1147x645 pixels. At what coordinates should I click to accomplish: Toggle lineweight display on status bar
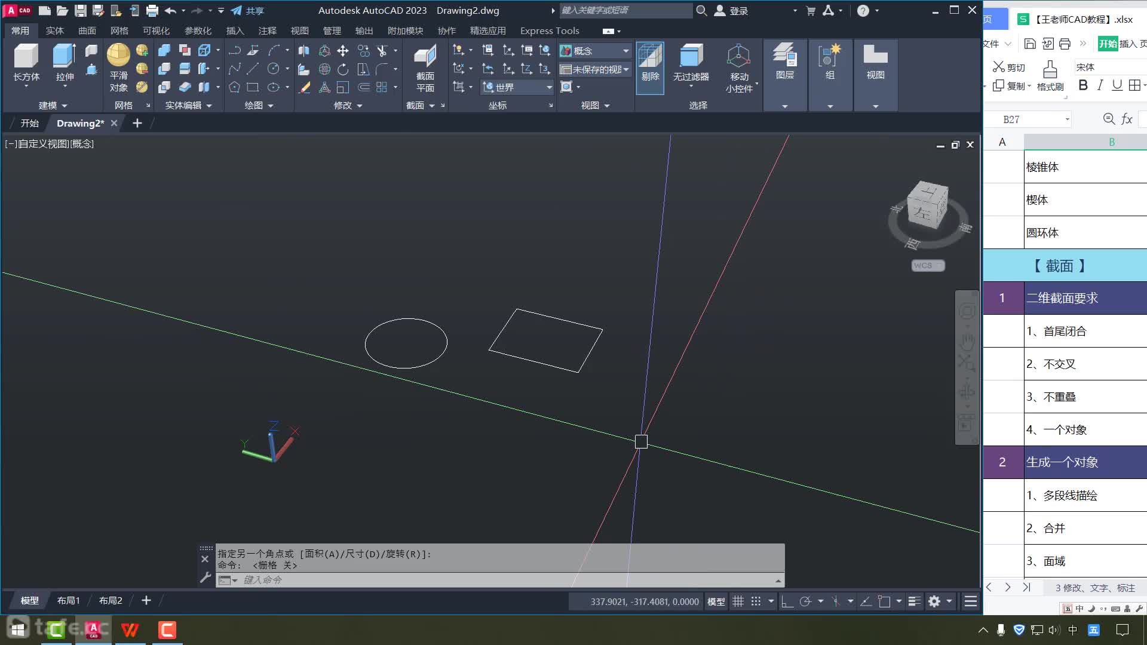[914, 601]
